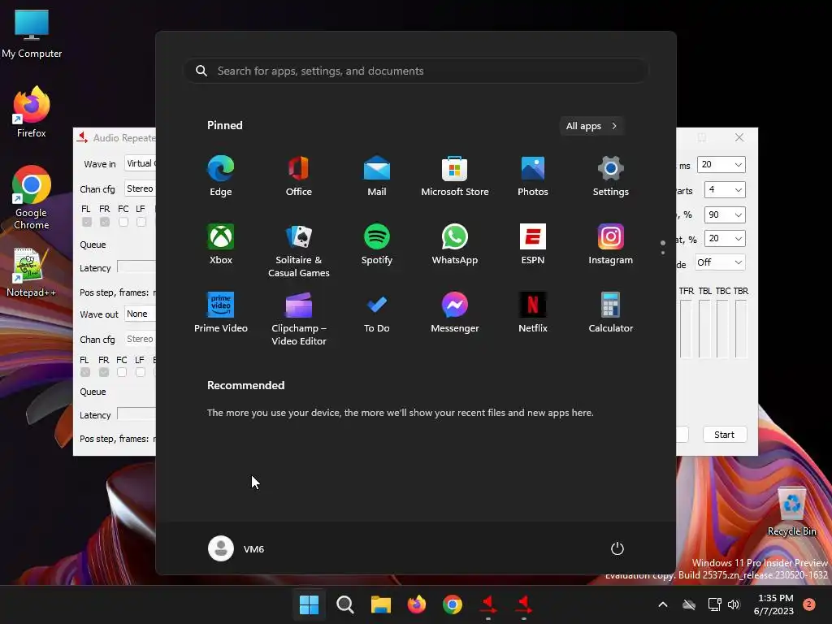Select the Recycle Bin desktop icon
This screenshot has height=624, width=832.
click(791, 512)
